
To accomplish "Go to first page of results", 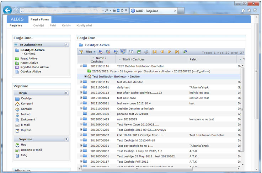I will pos(154,52).
